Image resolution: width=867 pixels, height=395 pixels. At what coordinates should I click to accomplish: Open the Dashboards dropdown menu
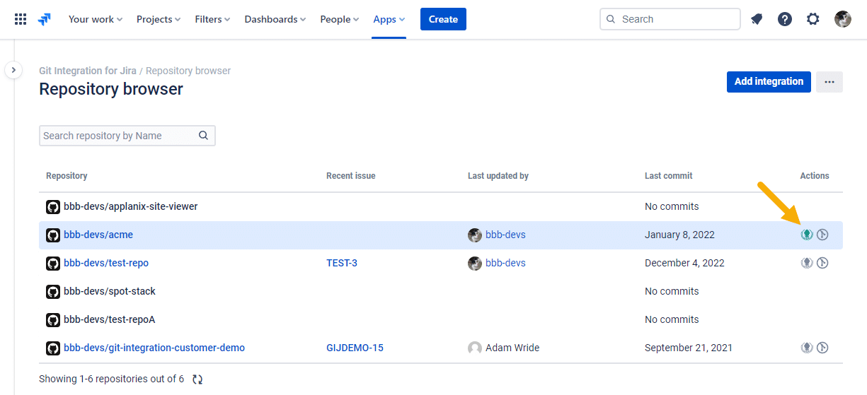(275, 19)
